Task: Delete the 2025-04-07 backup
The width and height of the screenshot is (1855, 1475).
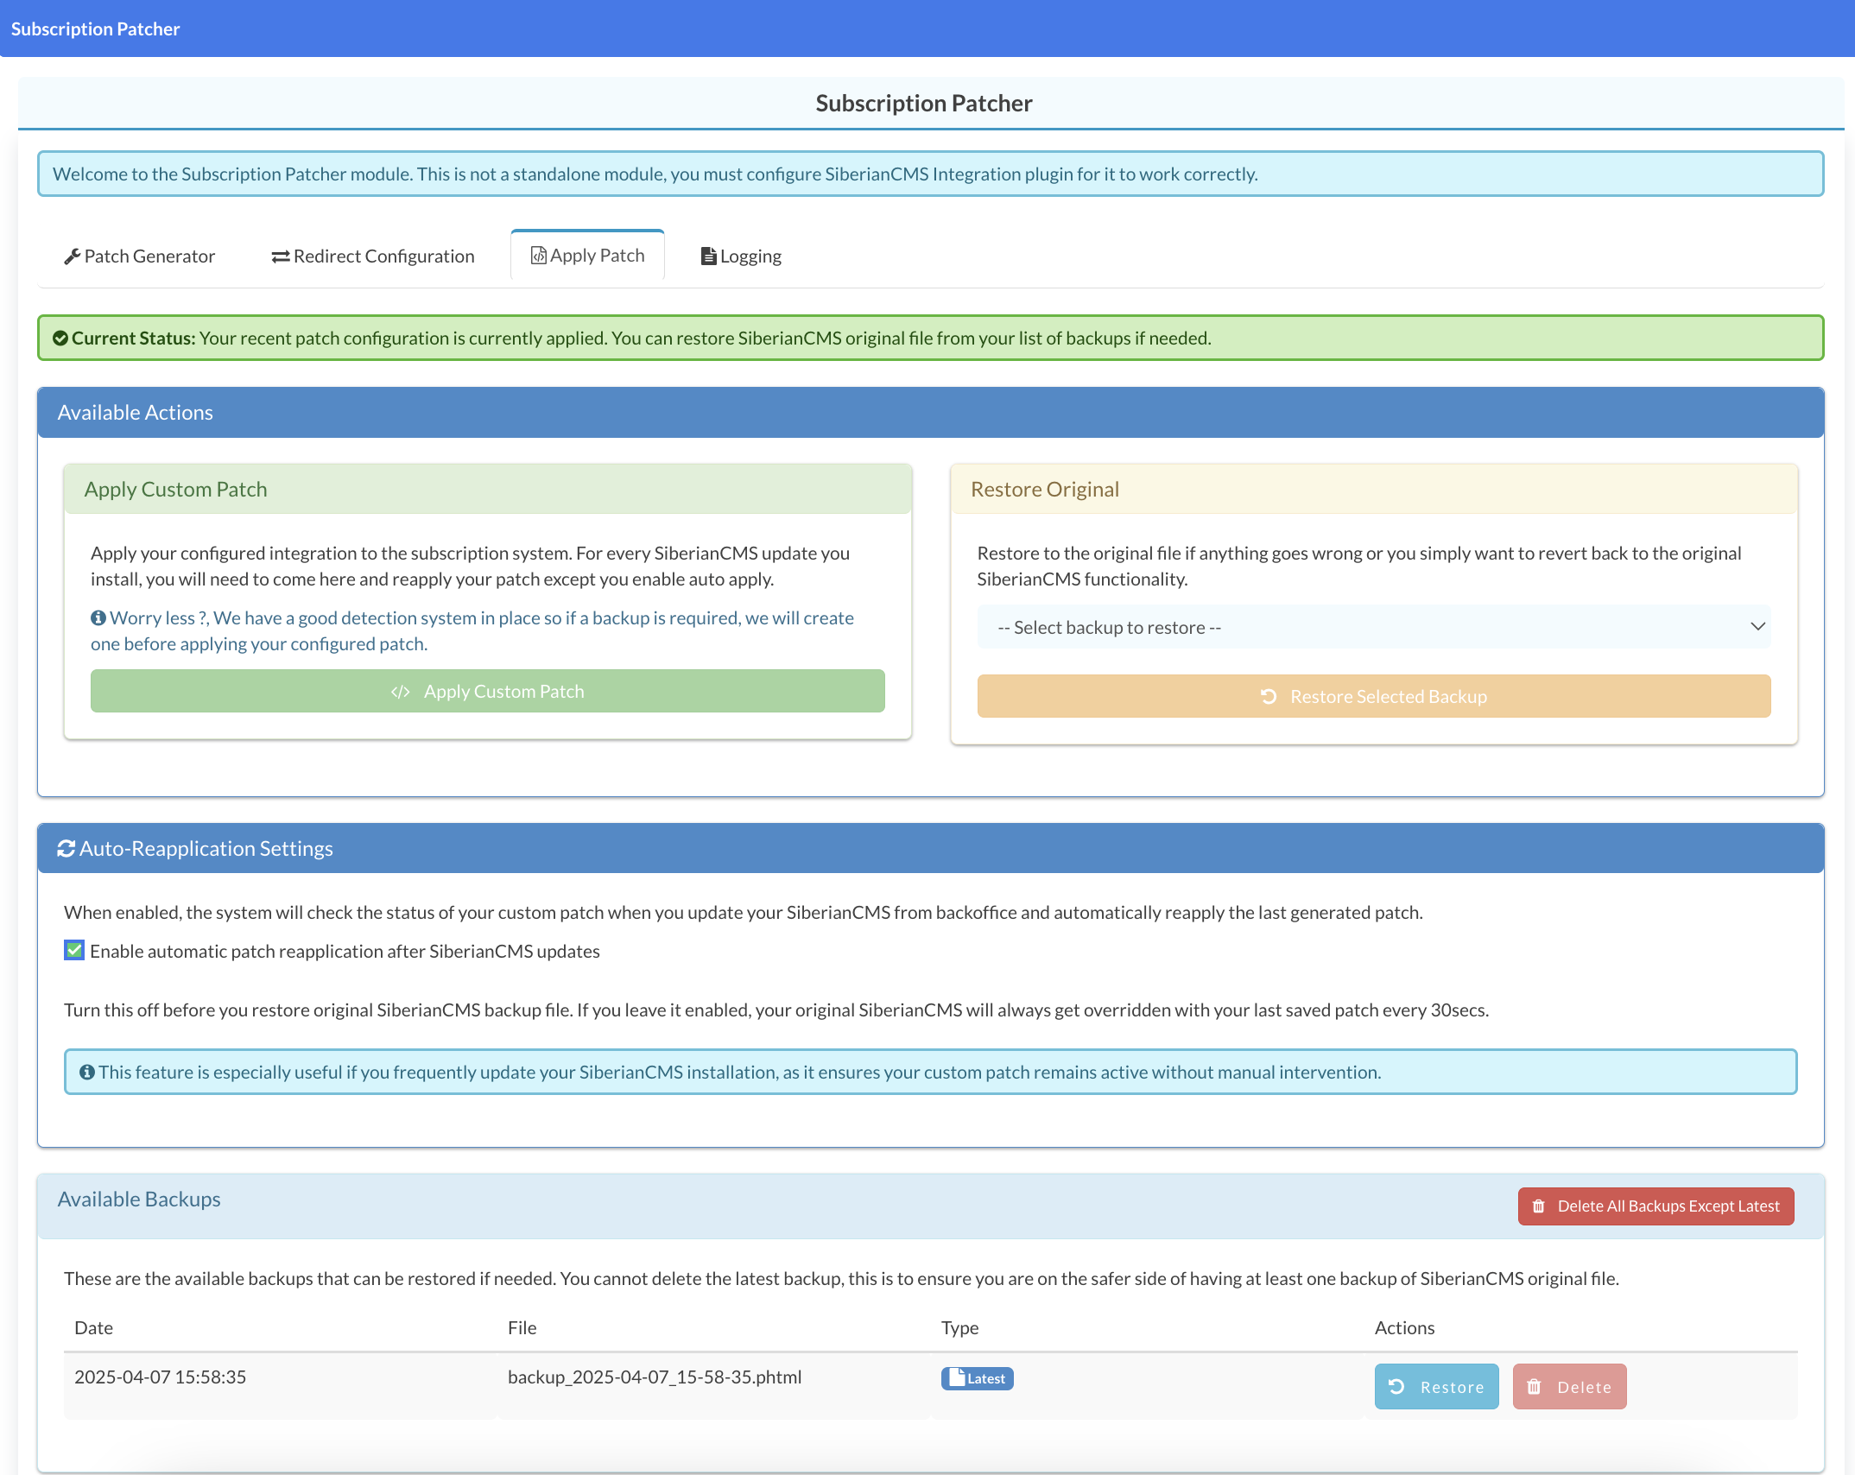Action: (1569, 1386)
